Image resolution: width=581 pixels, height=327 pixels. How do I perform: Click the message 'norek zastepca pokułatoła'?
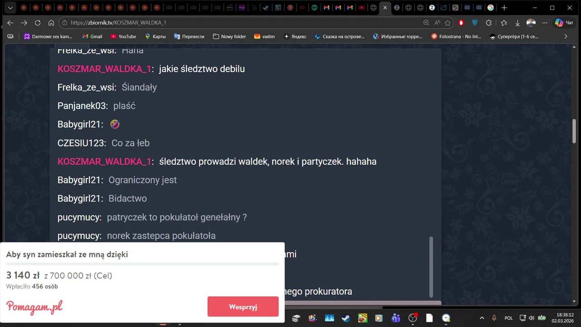(x=161, y=236)
